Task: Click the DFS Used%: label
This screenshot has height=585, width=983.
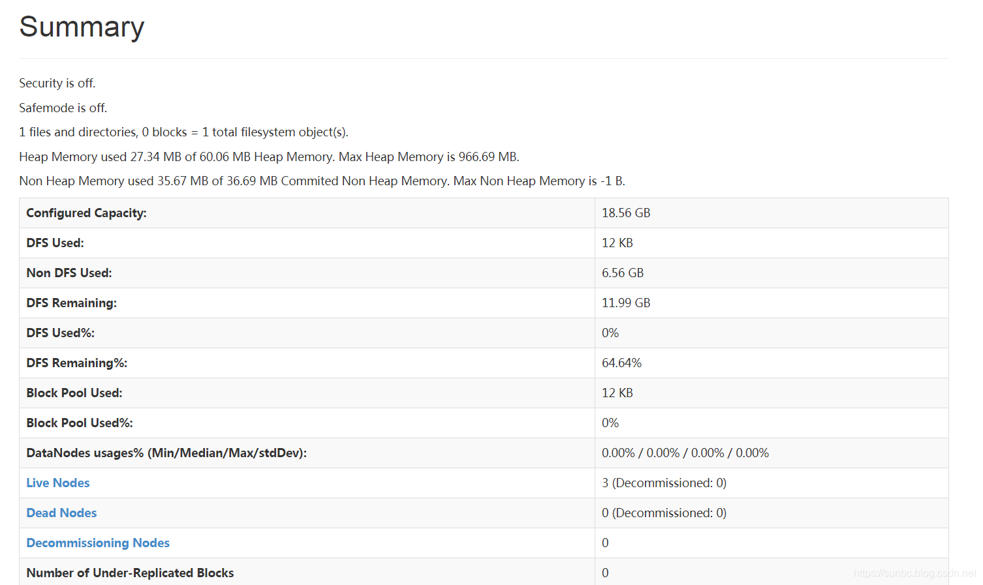Action: [x=61, y=333]
